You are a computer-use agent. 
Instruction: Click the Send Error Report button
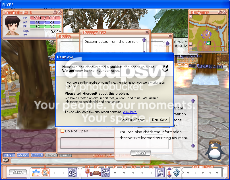coord(132,120)
